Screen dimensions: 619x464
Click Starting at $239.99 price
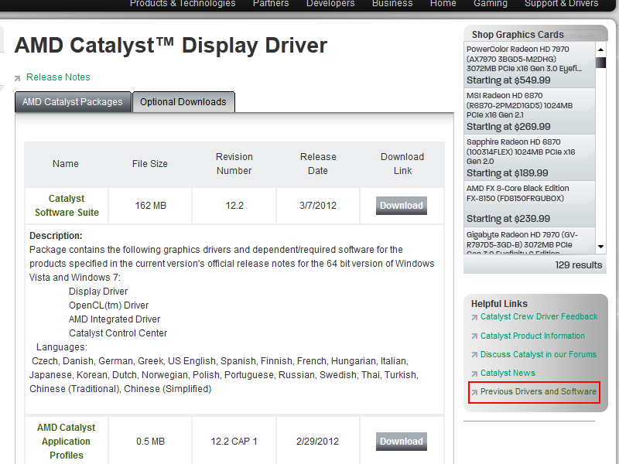point(508,219)
